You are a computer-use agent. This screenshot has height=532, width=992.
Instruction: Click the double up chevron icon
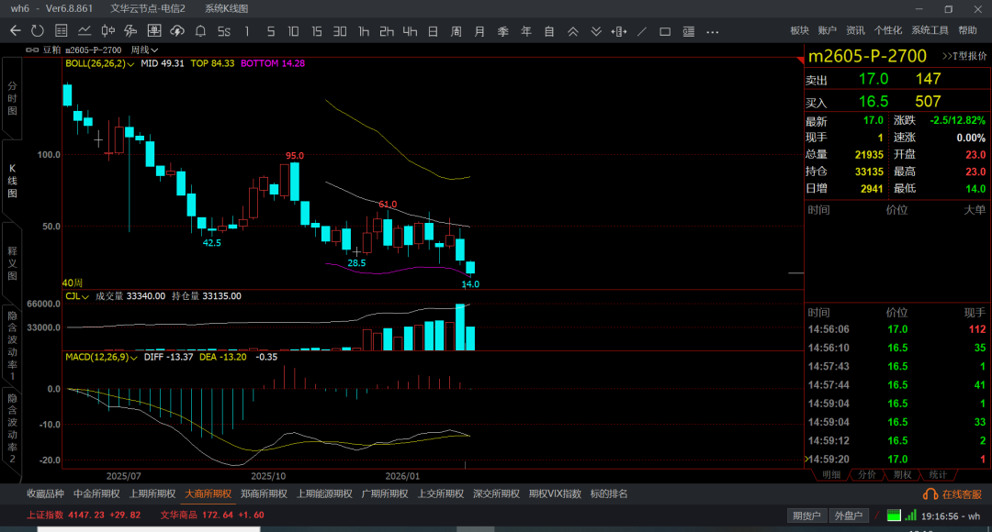point(573,31)
